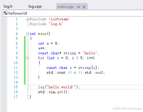
Task: Close the main.cpp tab
Action: click(x=84, y=7)
